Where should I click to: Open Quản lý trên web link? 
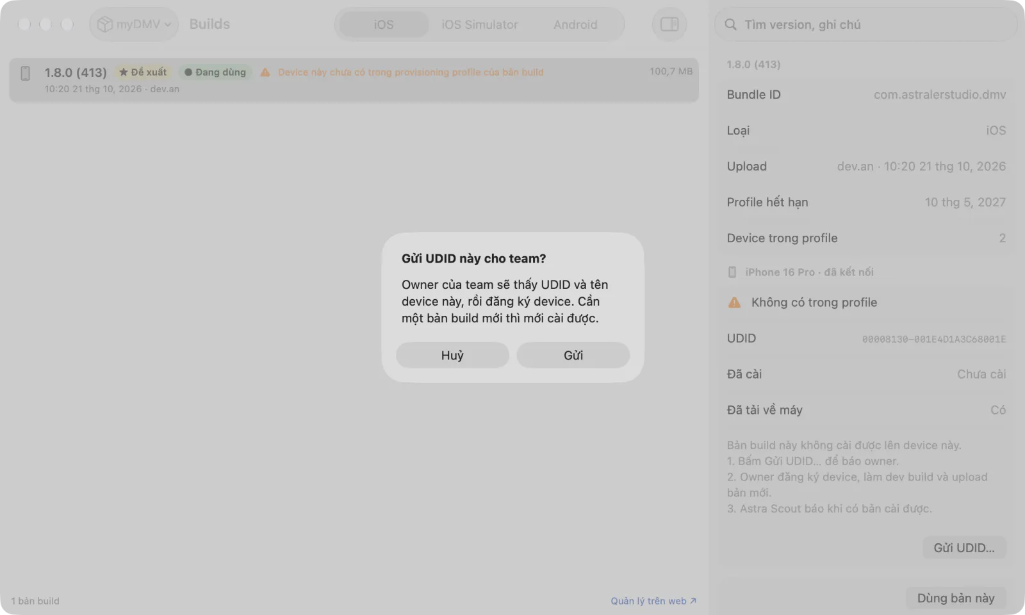click(x=653, y=601)
